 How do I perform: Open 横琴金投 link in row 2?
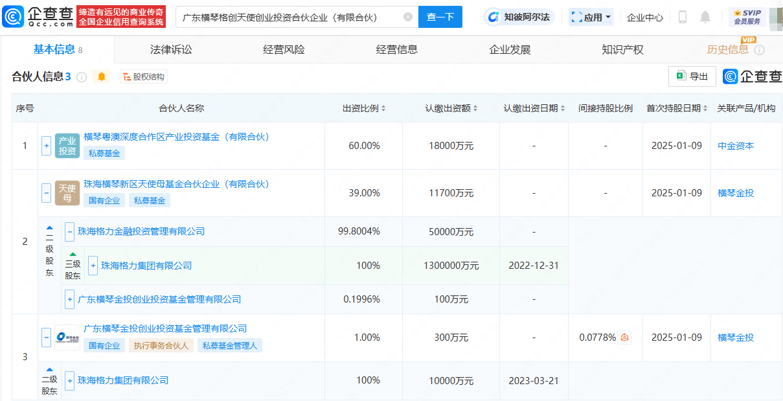click(x=736, y=193)
